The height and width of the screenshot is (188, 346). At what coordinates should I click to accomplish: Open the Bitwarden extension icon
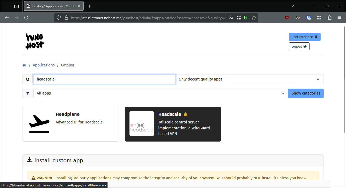(x=308, y=18)
